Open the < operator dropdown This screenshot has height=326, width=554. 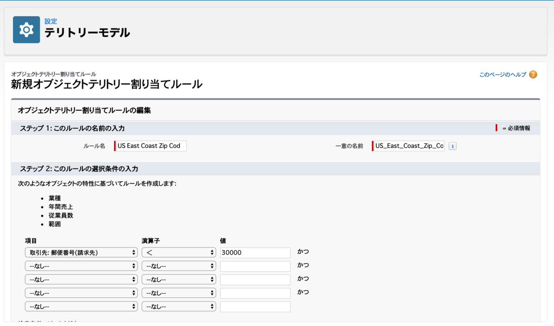tap(179, 252)
